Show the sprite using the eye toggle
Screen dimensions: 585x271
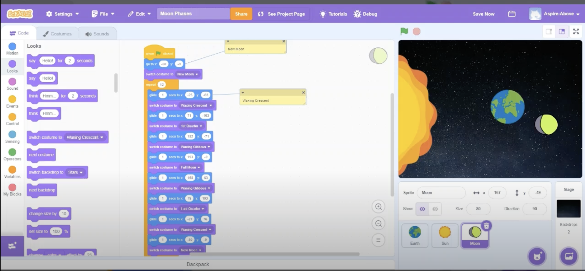click(x=422, y=209)
